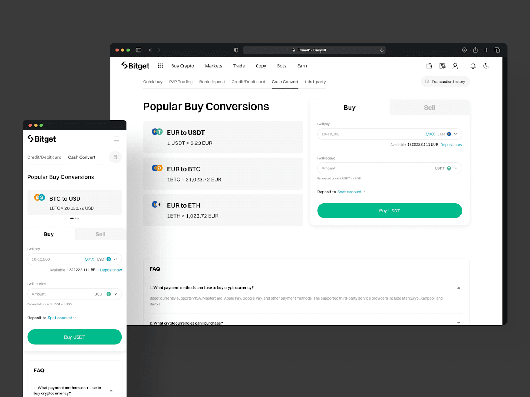Click Deposit now link in mobile window
The width and height of the screenshot is (530, 397).
111,270
